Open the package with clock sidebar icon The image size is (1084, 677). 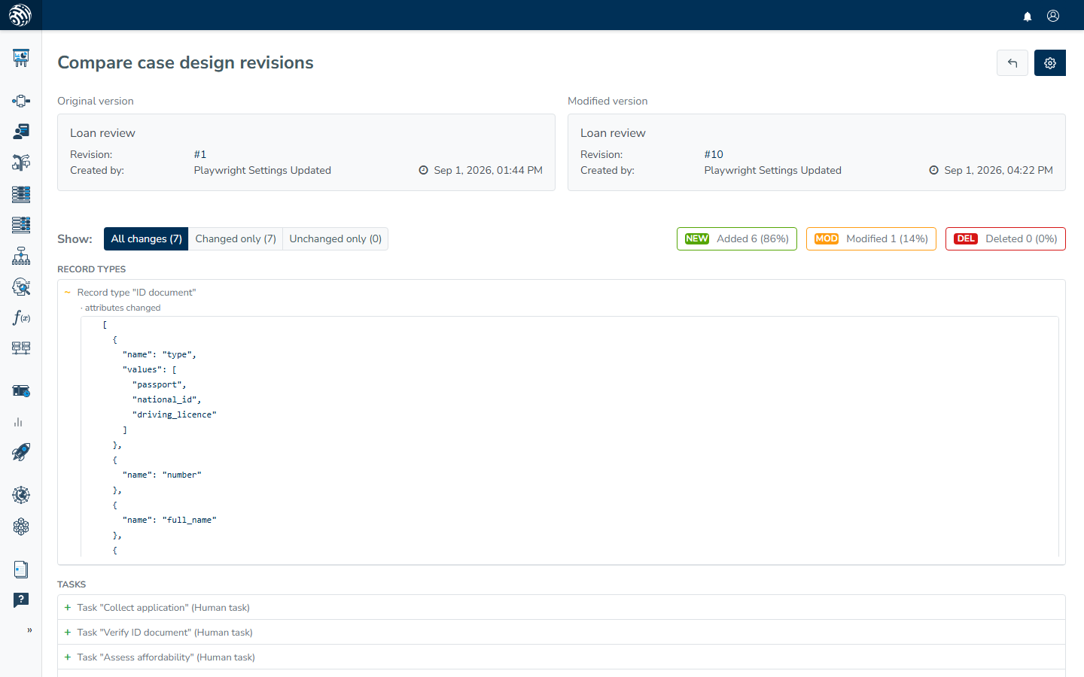(21, 391)
